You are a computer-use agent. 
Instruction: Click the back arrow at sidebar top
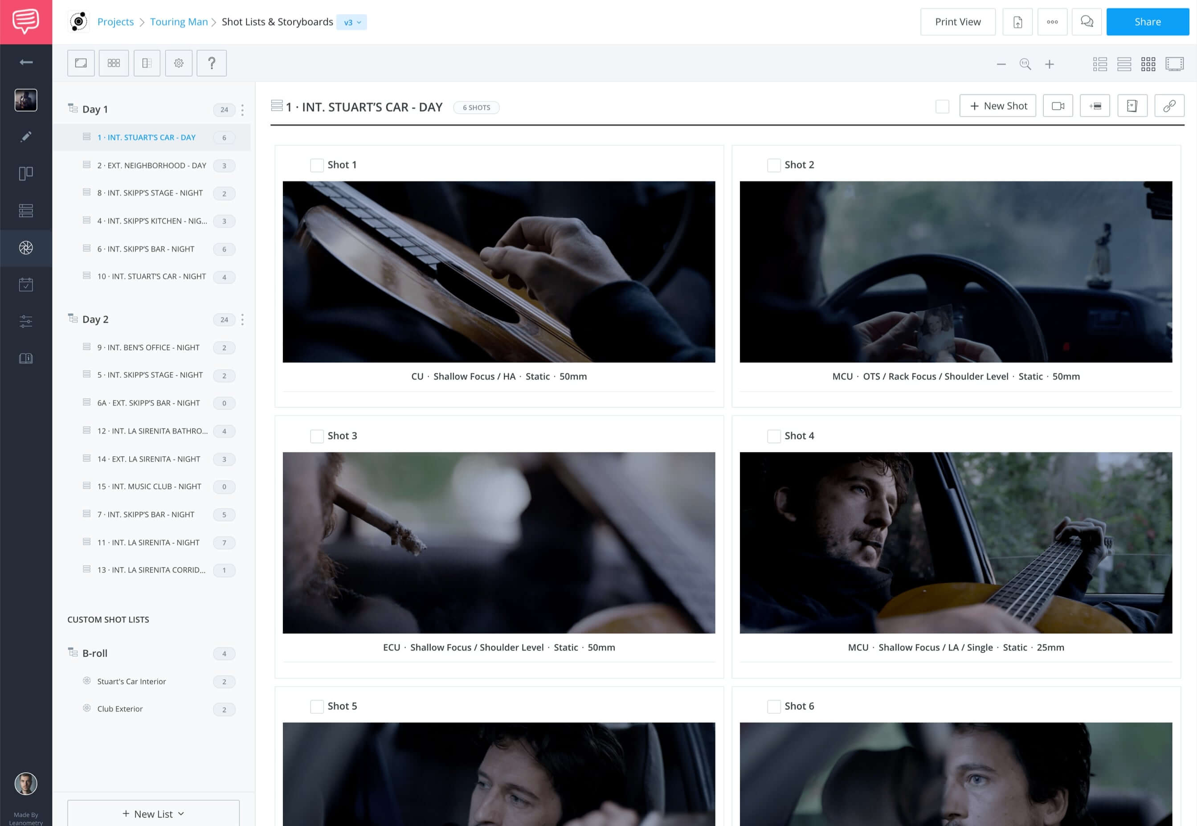click(x=25, y=61)
